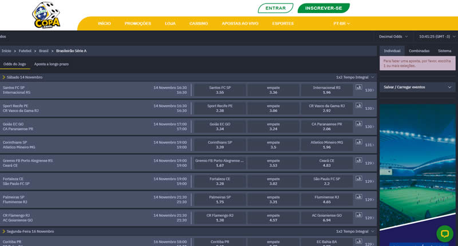Open statistics icon for Coritiba PR match

pos(359,241)
